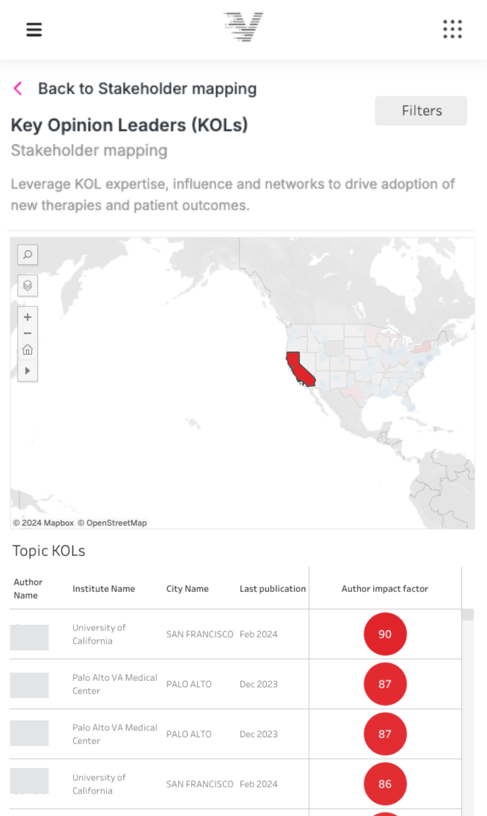Click the map search magnifier icon

(x=28, y=255)
